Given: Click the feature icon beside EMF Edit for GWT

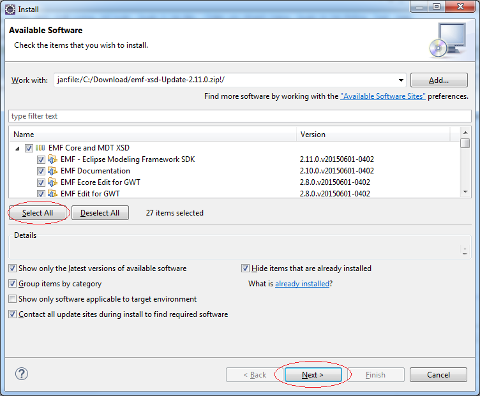Looking at the screenshot, I should (x=52, y=194).
